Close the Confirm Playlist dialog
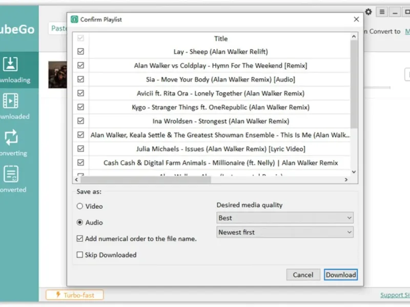 pyautogui.click(x=356, y=19)
